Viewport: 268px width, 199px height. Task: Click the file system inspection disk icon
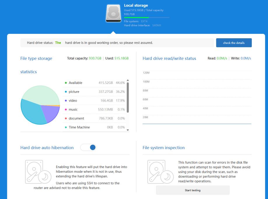(158, 172)
